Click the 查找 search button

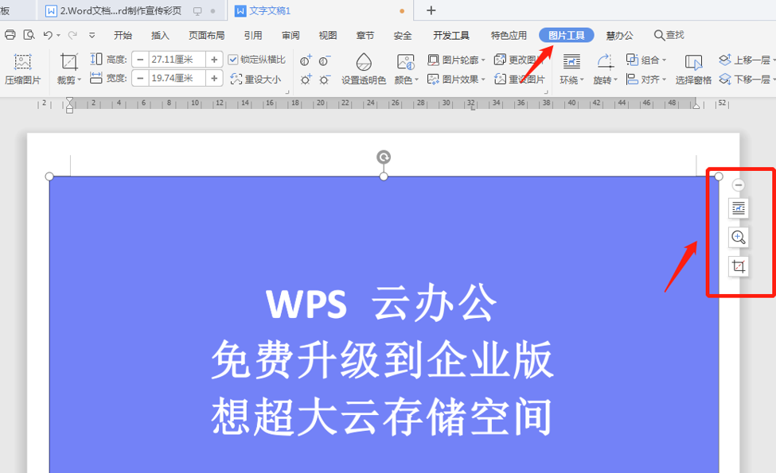click(669, 35)
